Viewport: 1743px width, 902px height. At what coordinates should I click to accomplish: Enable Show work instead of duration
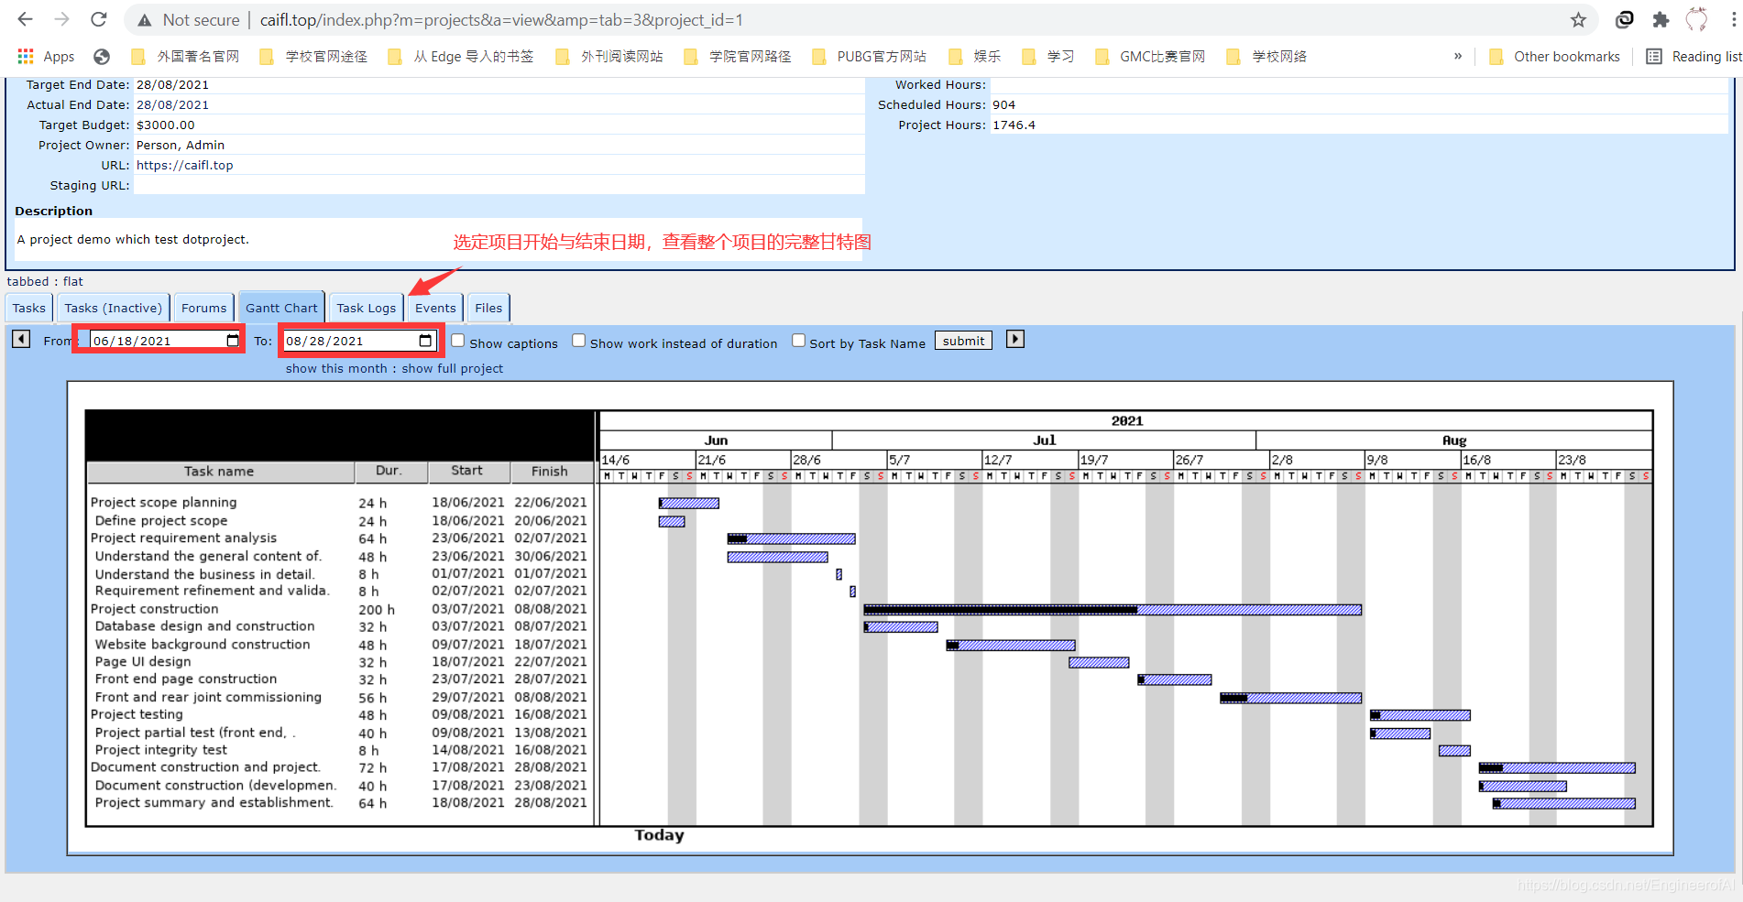coord(578,341)
